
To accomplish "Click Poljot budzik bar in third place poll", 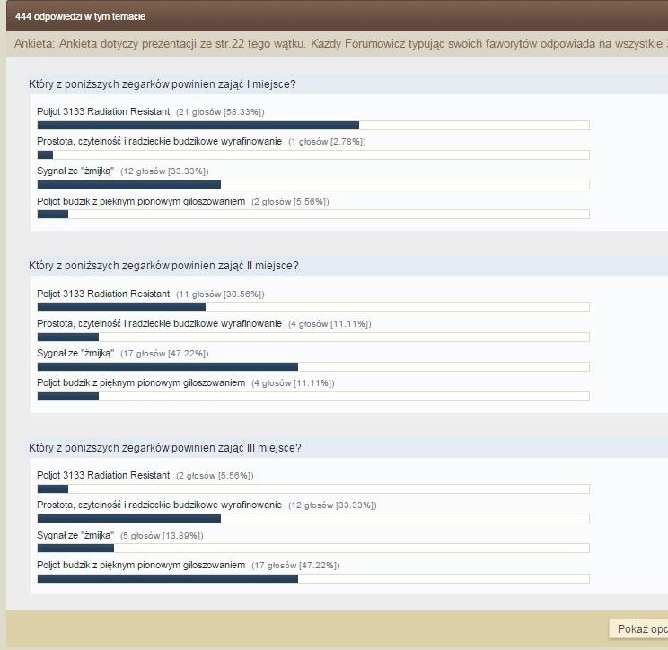I will pyautogui.click(x=167, y=578).
